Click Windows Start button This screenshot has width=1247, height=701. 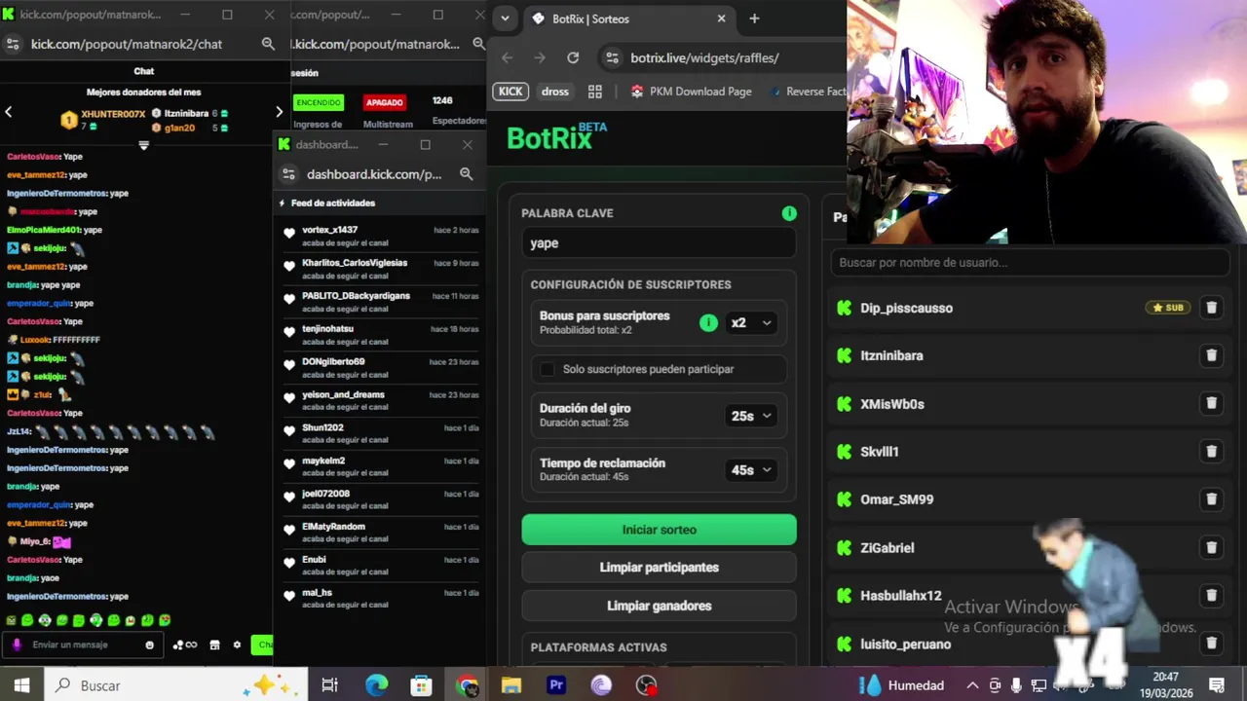[x=21, y=685]
